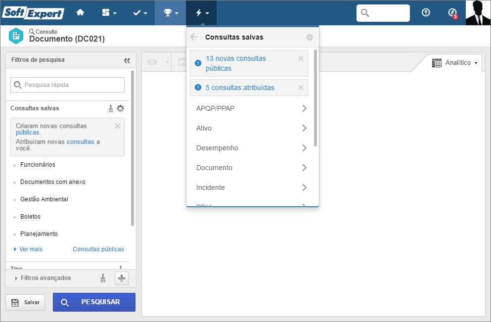
Task: Open the 13 novas consultas públicas notice
Action: pyautogui.click(x=236, y=63)
